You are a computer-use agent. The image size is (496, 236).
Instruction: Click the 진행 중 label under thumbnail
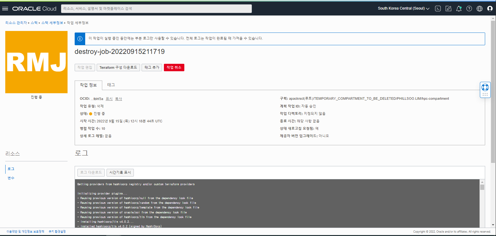tap(37, 97)
